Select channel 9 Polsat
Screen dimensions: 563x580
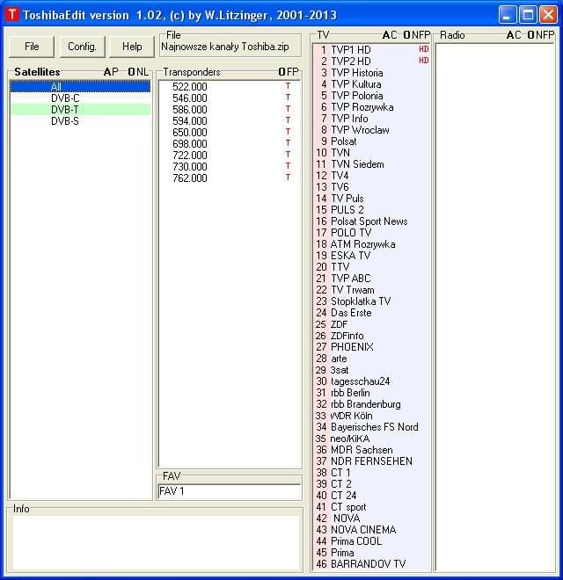371,141
